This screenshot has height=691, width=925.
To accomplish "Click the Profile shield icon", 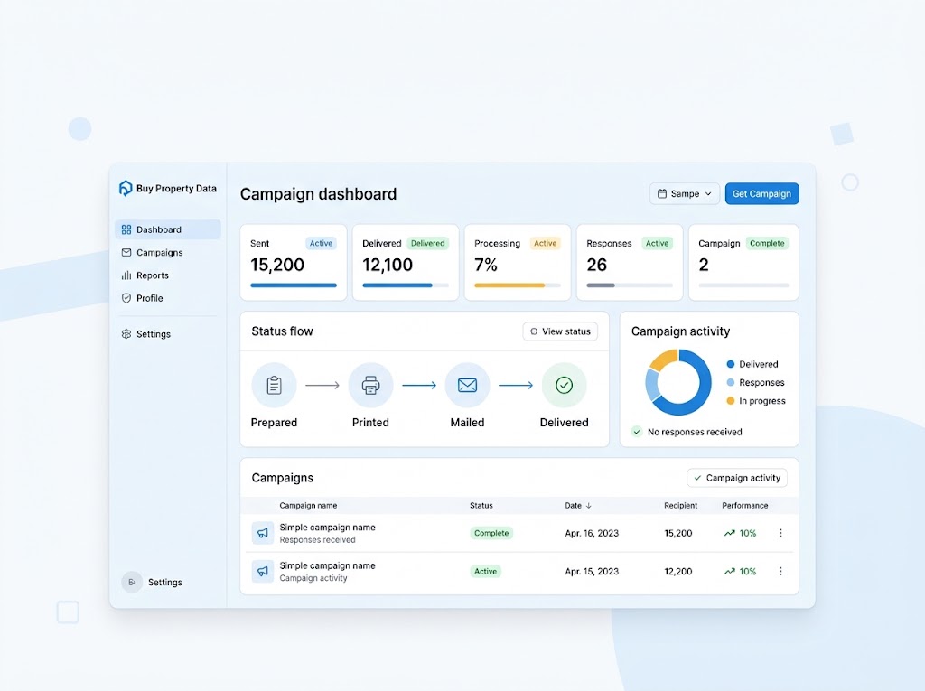I will pos(126,298).
